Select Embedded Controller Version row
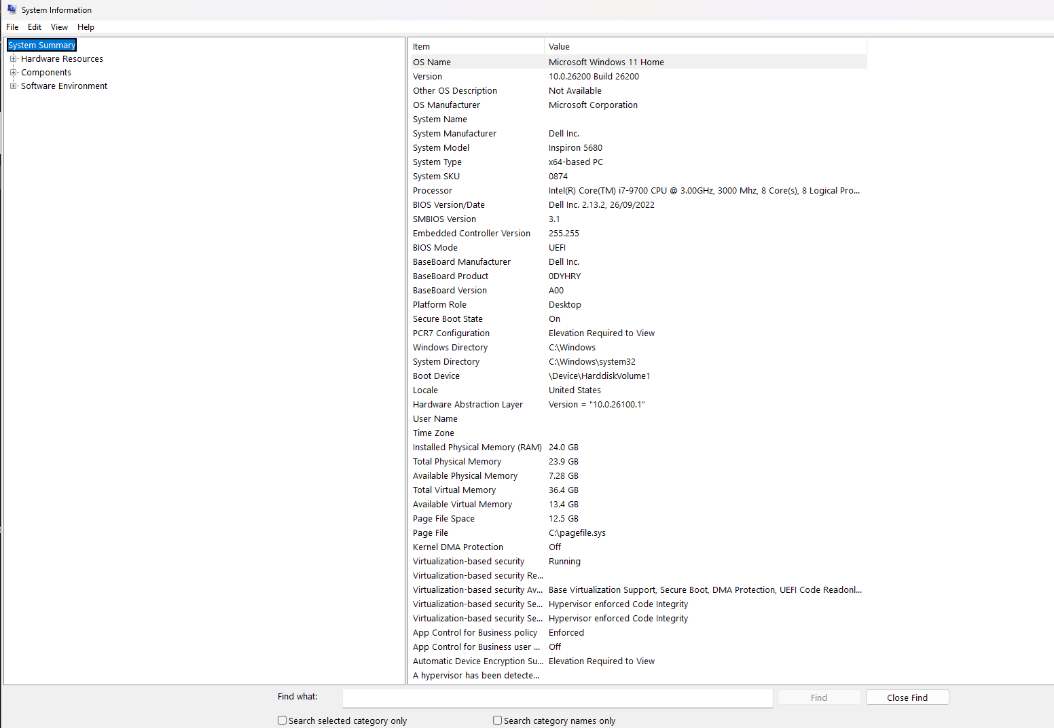 point(638,233)
